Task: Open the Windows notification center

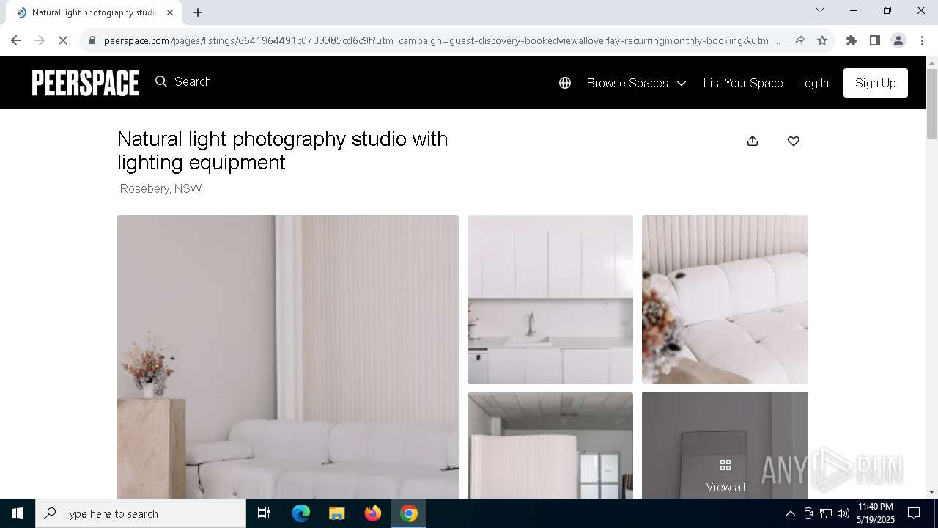Action: point(914,513)
